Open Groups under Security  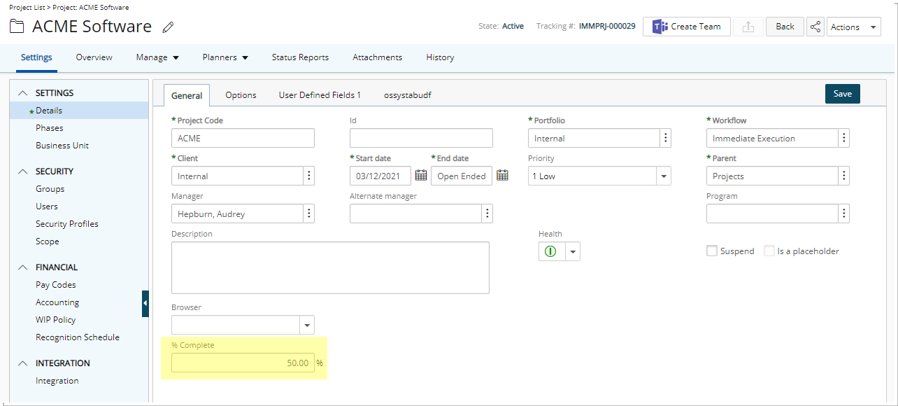[50, 189]
